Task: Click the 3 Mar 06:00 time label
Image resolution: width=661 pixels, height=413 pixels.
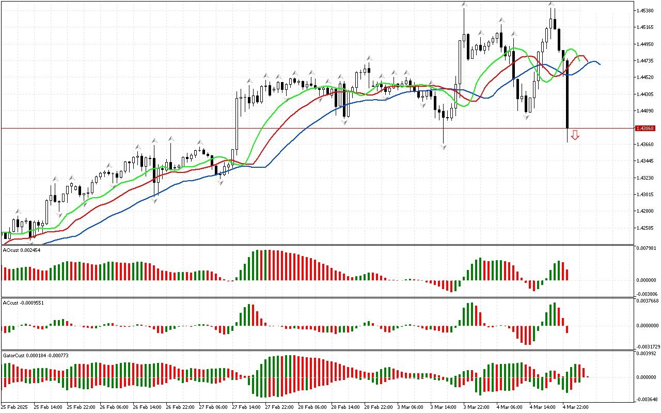Action: 411,407
